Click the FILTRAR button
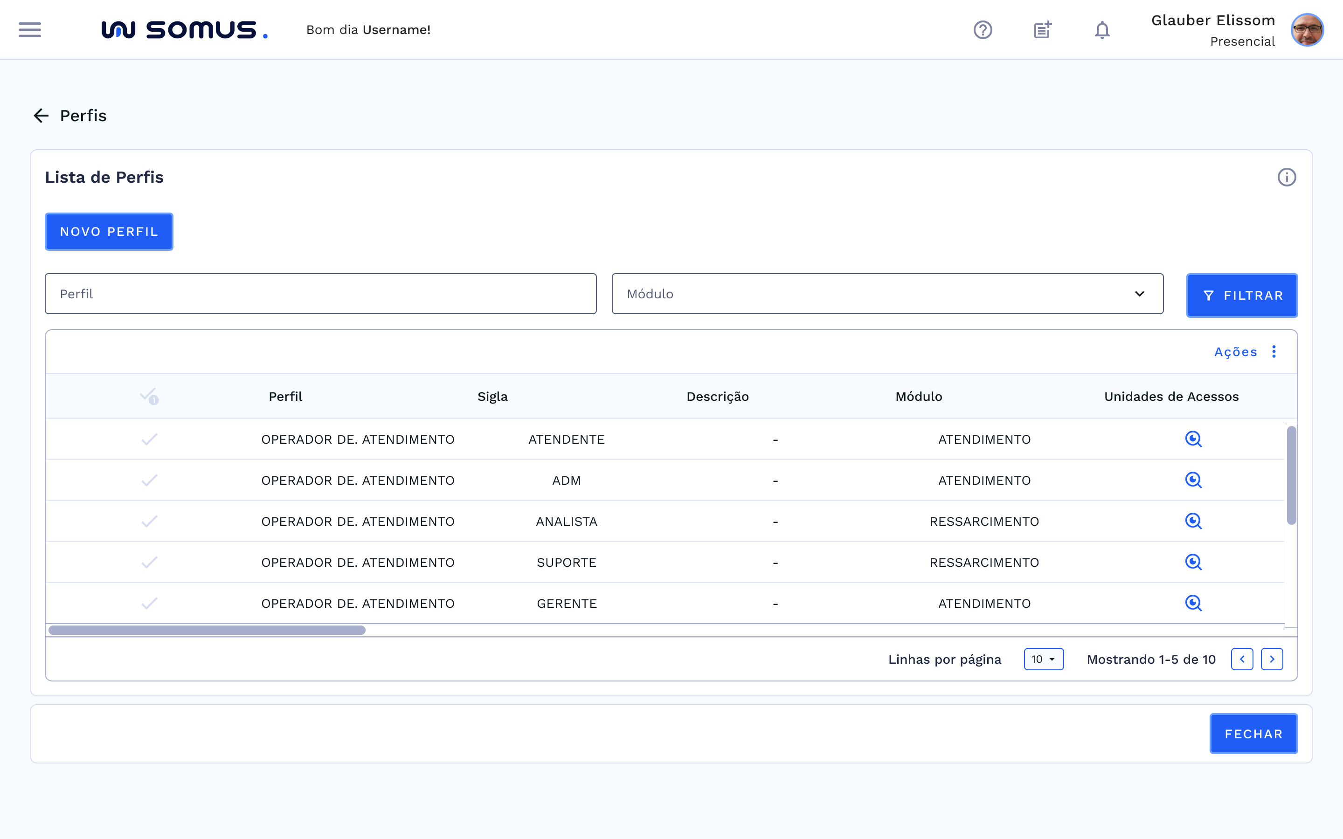The image size is (1343, 839). (x=1241, y=295)
